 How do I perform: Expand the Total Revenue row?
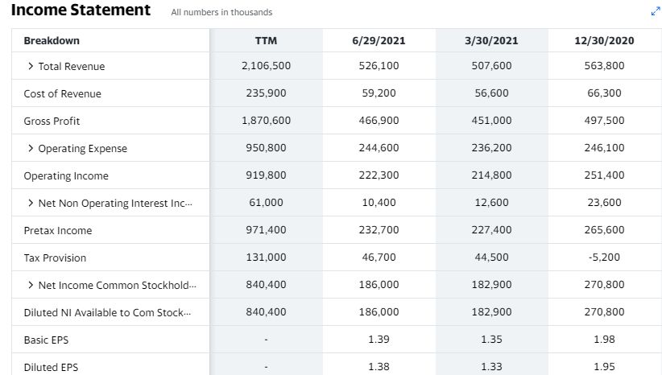click(x=31, y=66)
